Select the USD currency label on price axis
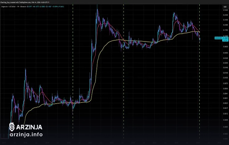This screenshot has height=145, width=229. 225,7
